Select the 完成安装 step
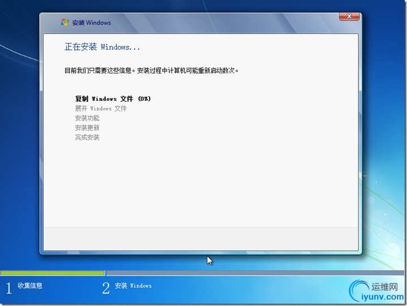The height and width of the screenshot is (306, 407). click(87, 137)
